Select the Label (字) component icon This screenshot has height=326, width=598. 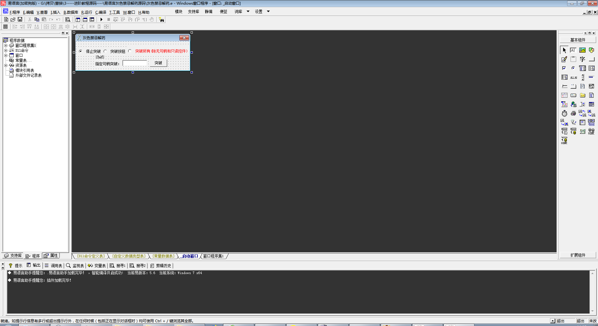[582, 59]
